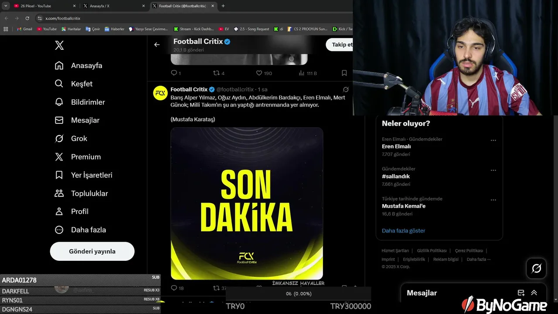Switch to Anasayfa / X tab
Image resolution: width=558 pixels, height=314 pixels.
coord(115,6)
